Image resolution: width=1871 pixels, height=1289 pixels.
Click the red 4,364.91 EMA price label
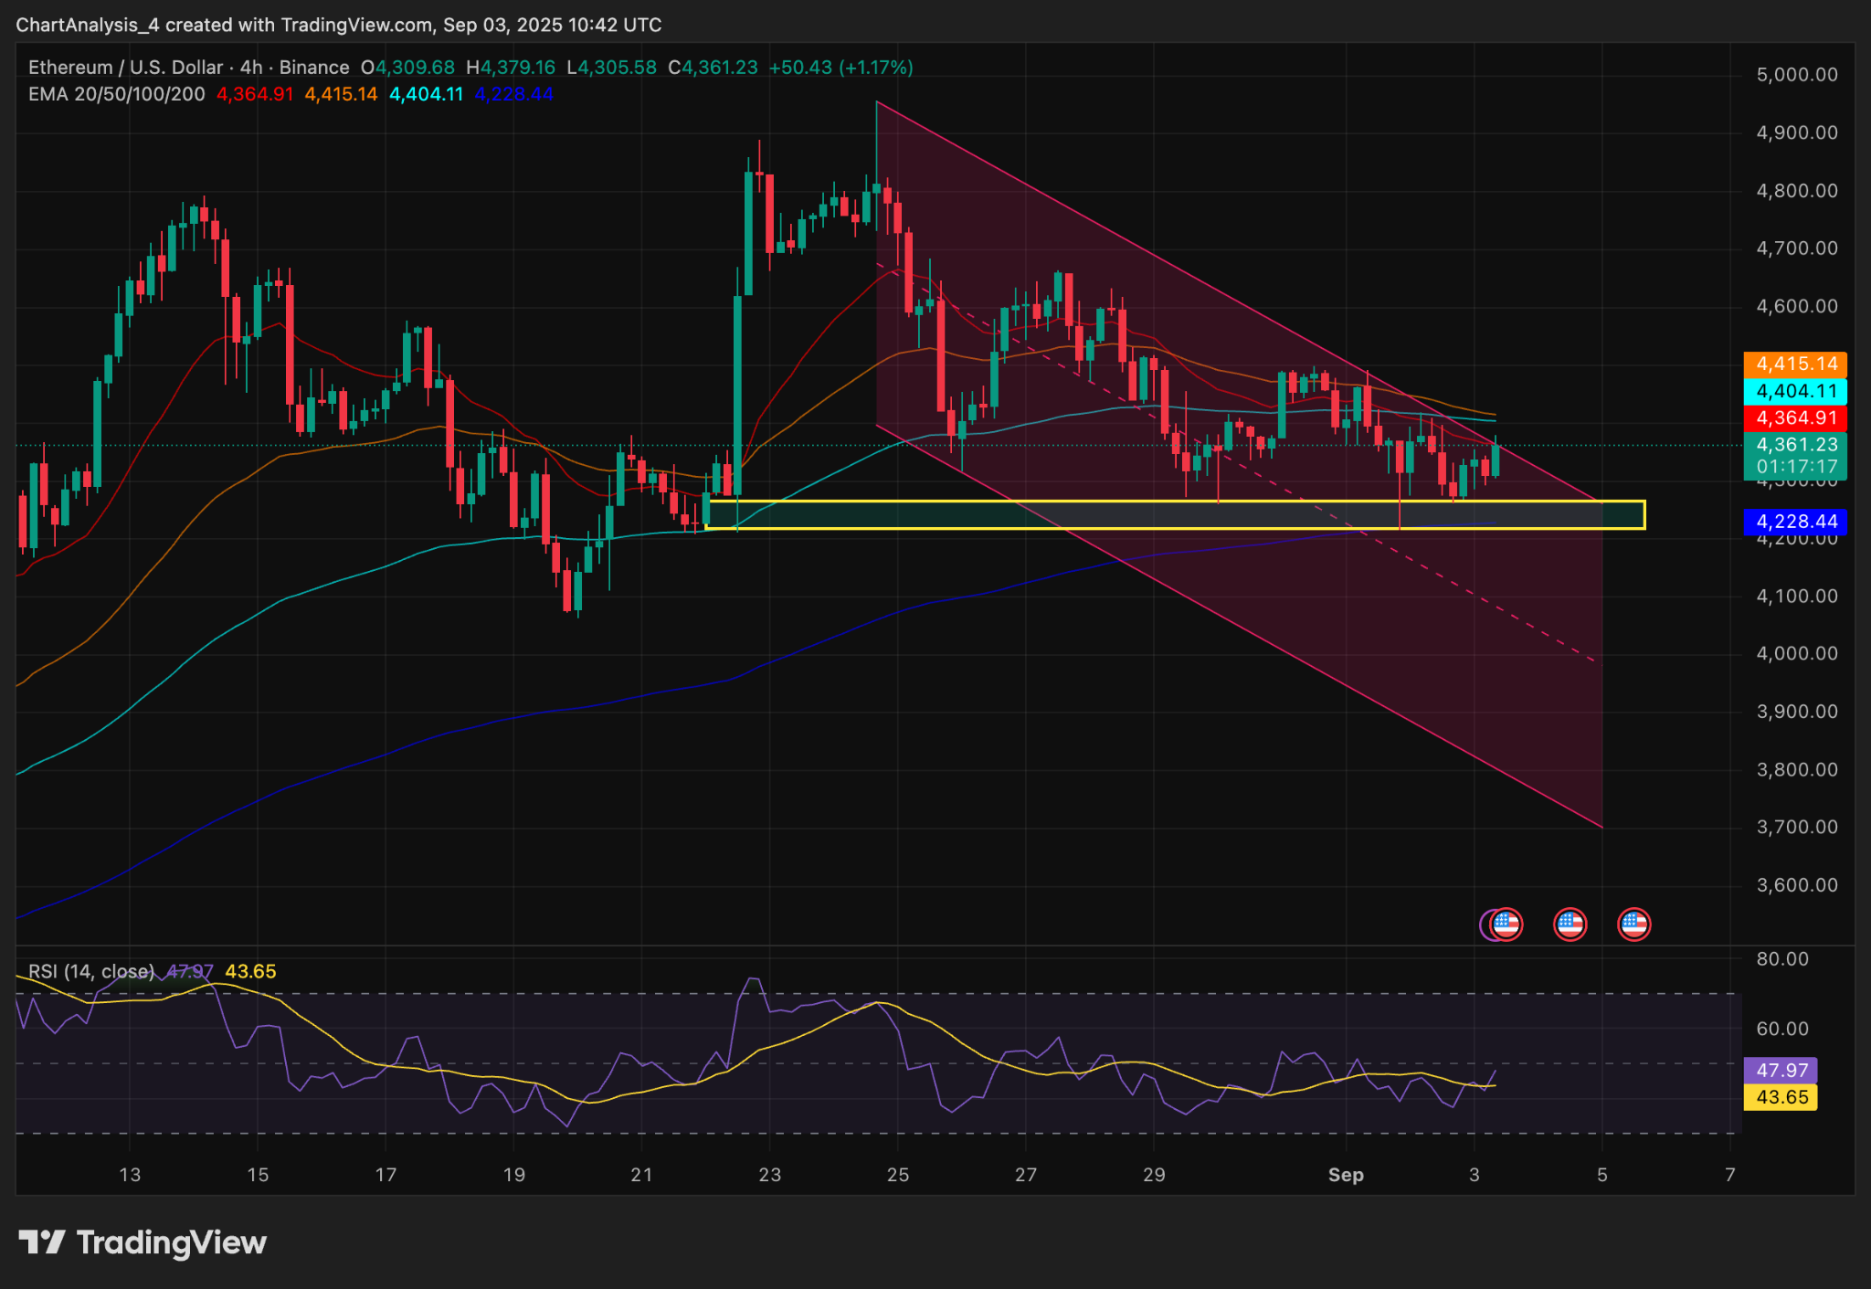(1795, 418)
